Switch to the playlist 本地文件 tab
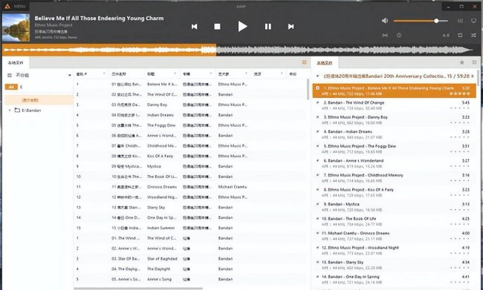The height and width of the screenshot is (290, 483). [x=325, y=63]
